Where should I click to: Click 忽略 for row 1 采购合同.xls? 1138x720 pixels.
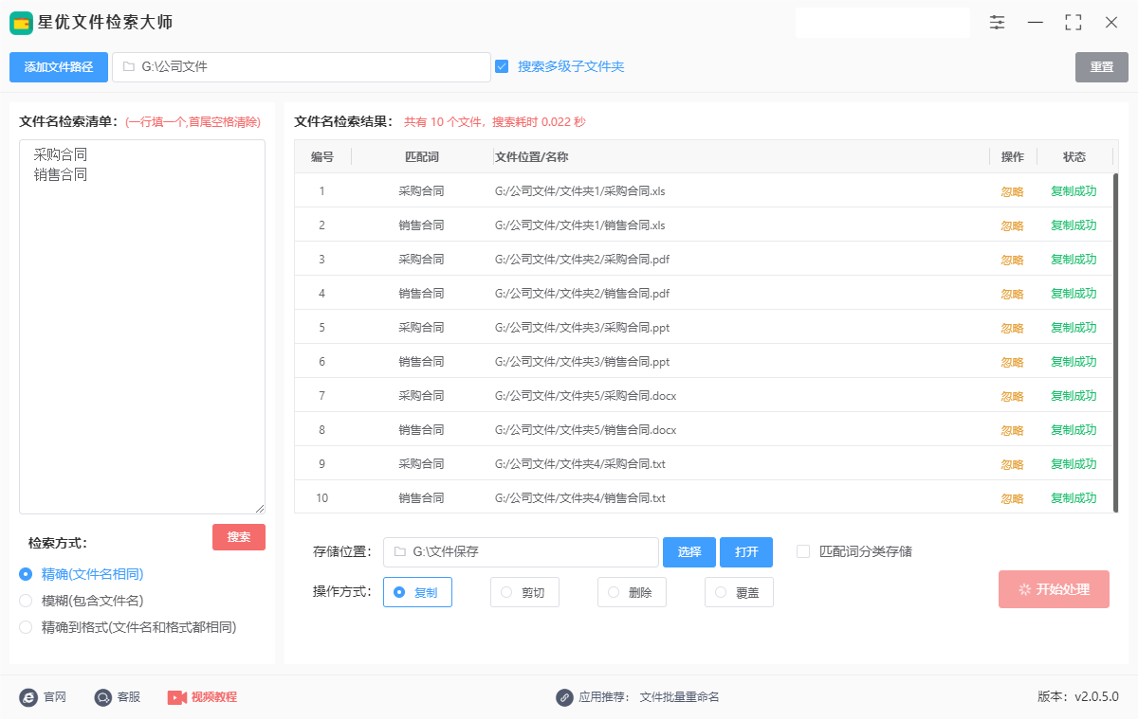pos(1013,191)
